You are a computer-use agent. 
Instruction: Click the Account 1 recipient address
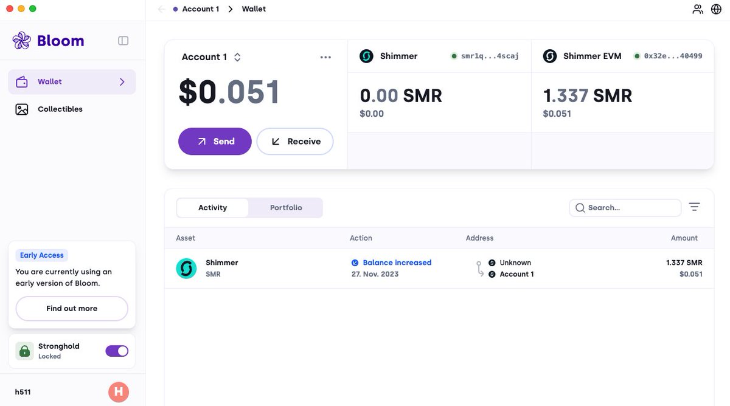pyautogui.click(x=516, y=274)
